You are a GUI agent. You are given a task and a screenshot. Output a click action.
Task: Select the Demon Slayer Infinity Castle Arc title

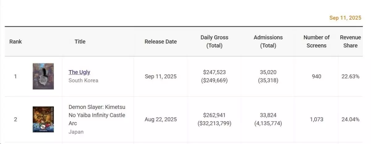(97, 115)
